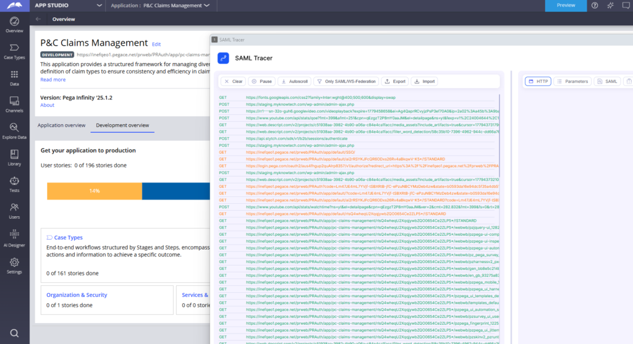This screenshot has height=344, width=633.
Task: Click the Preview button
Action: tap(566, 5)
